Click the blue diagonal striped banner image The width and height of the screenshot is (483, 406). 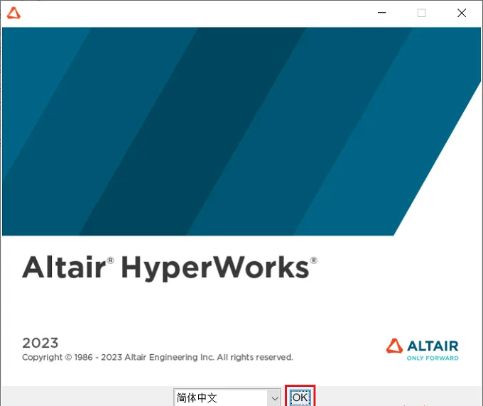241,131
